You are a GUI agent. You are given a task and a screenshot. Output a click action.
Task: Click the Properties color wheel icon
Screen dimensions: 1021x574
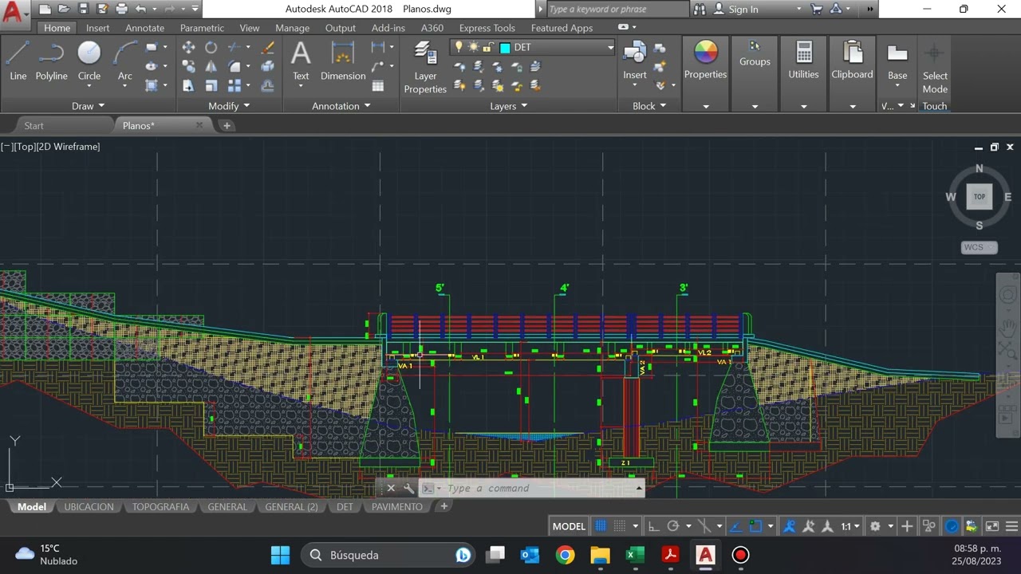pyautogui.click(x=705, y=53)
